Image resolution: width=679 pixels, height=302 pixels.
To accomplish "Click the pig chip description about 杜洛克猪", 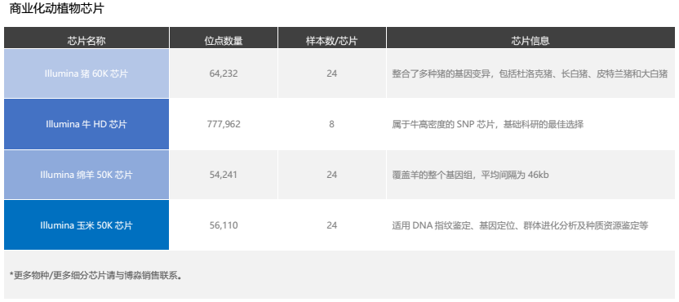I will (530, 74).
